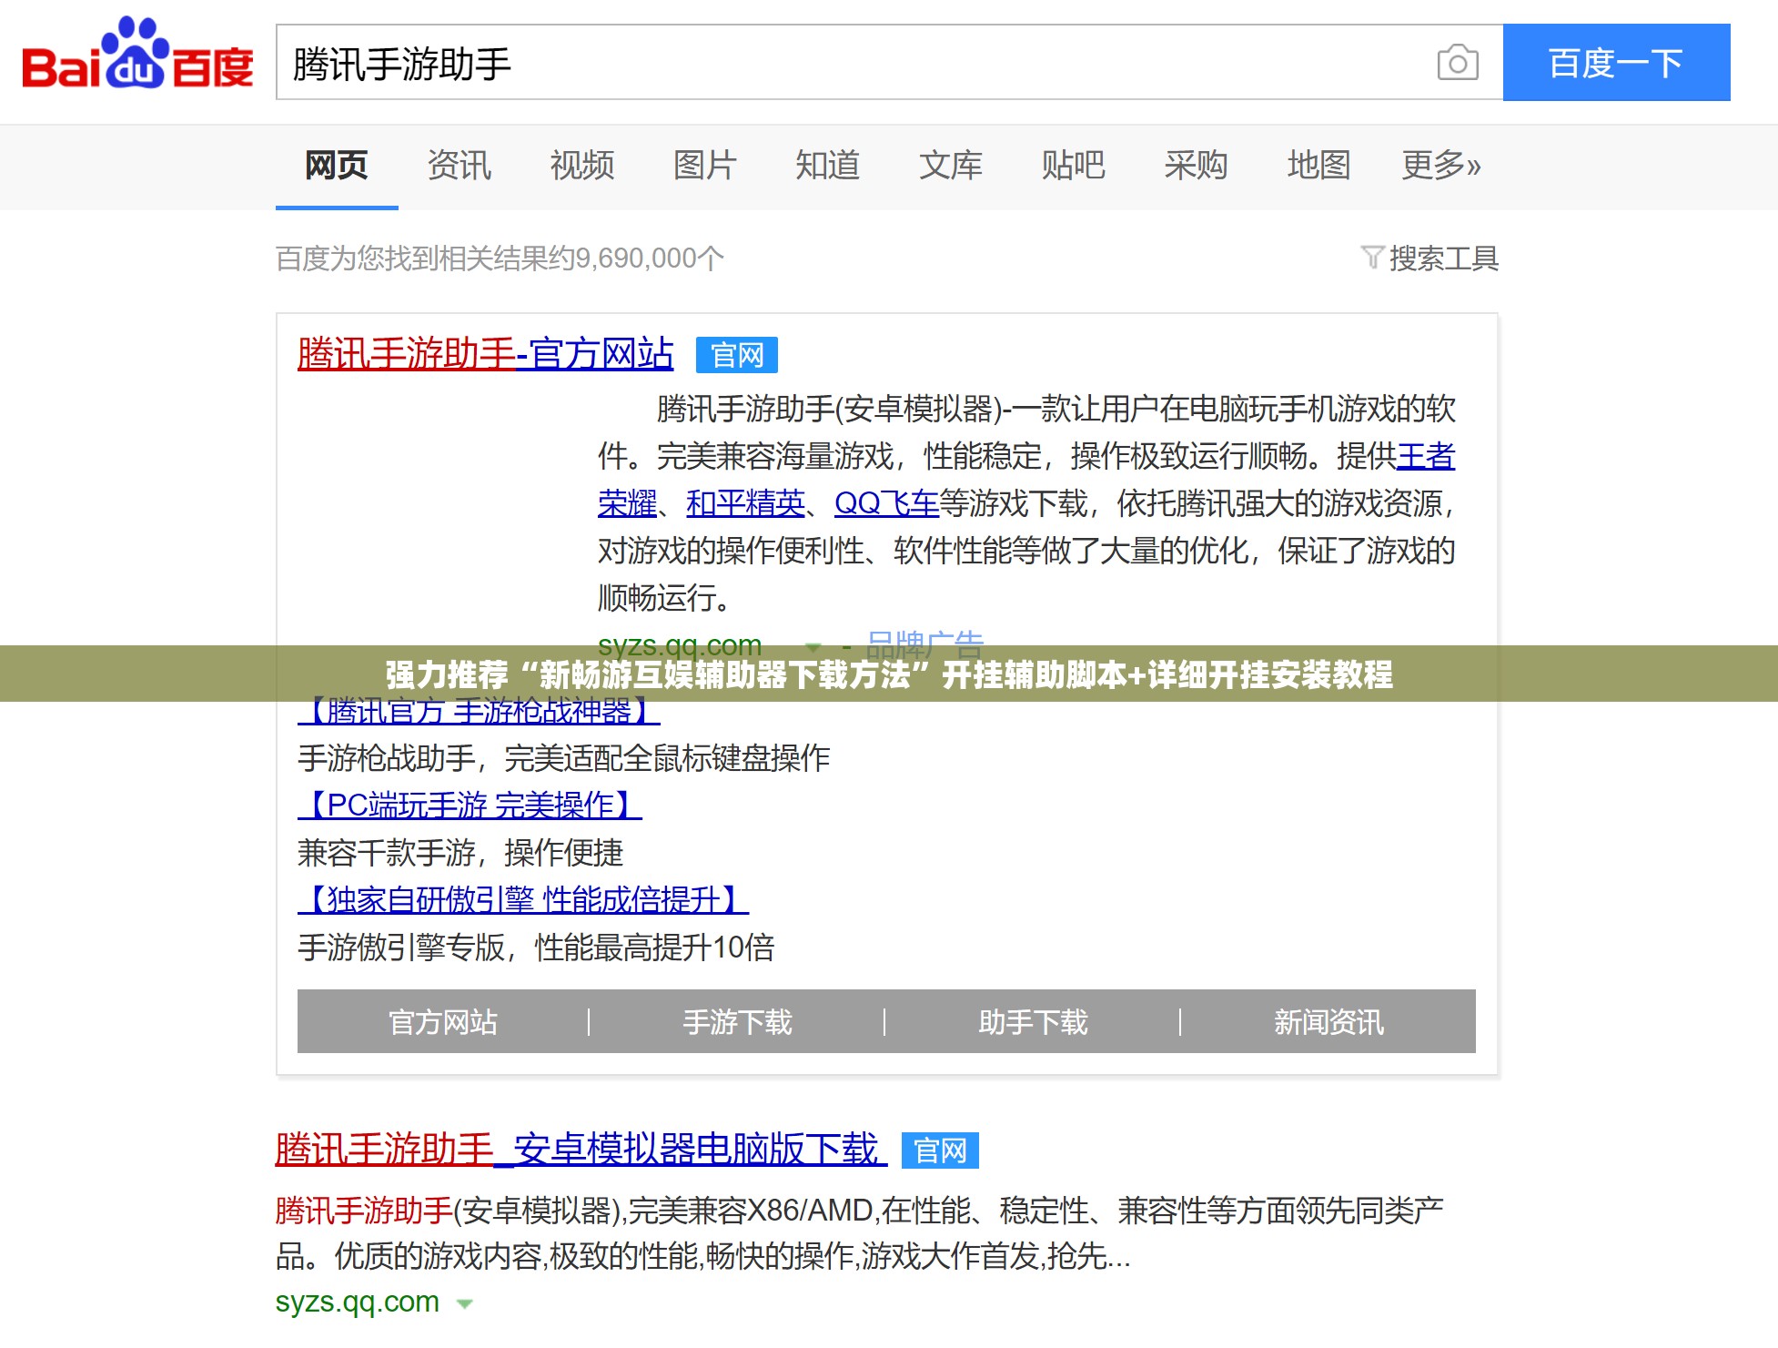Switch to the 文库 tab
This screenshot has height=1348, width=1778.
(x=951, y=166)
